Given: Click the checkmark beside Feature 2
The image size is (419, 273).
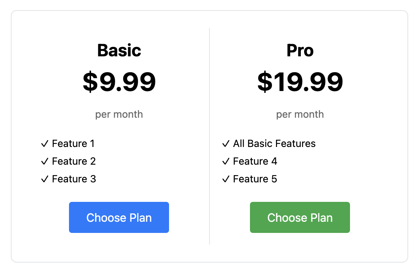Looking at the screenshot, I should (x=44, y=161).
